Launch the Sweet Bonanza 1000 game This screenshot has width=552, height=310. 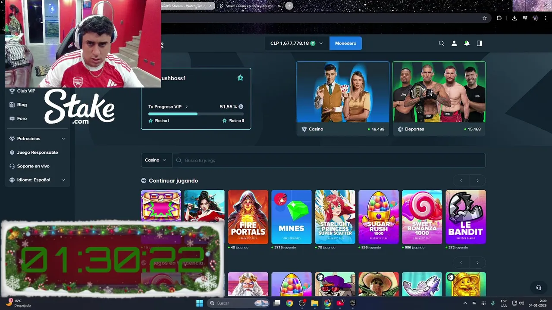(x=422, y=217)
